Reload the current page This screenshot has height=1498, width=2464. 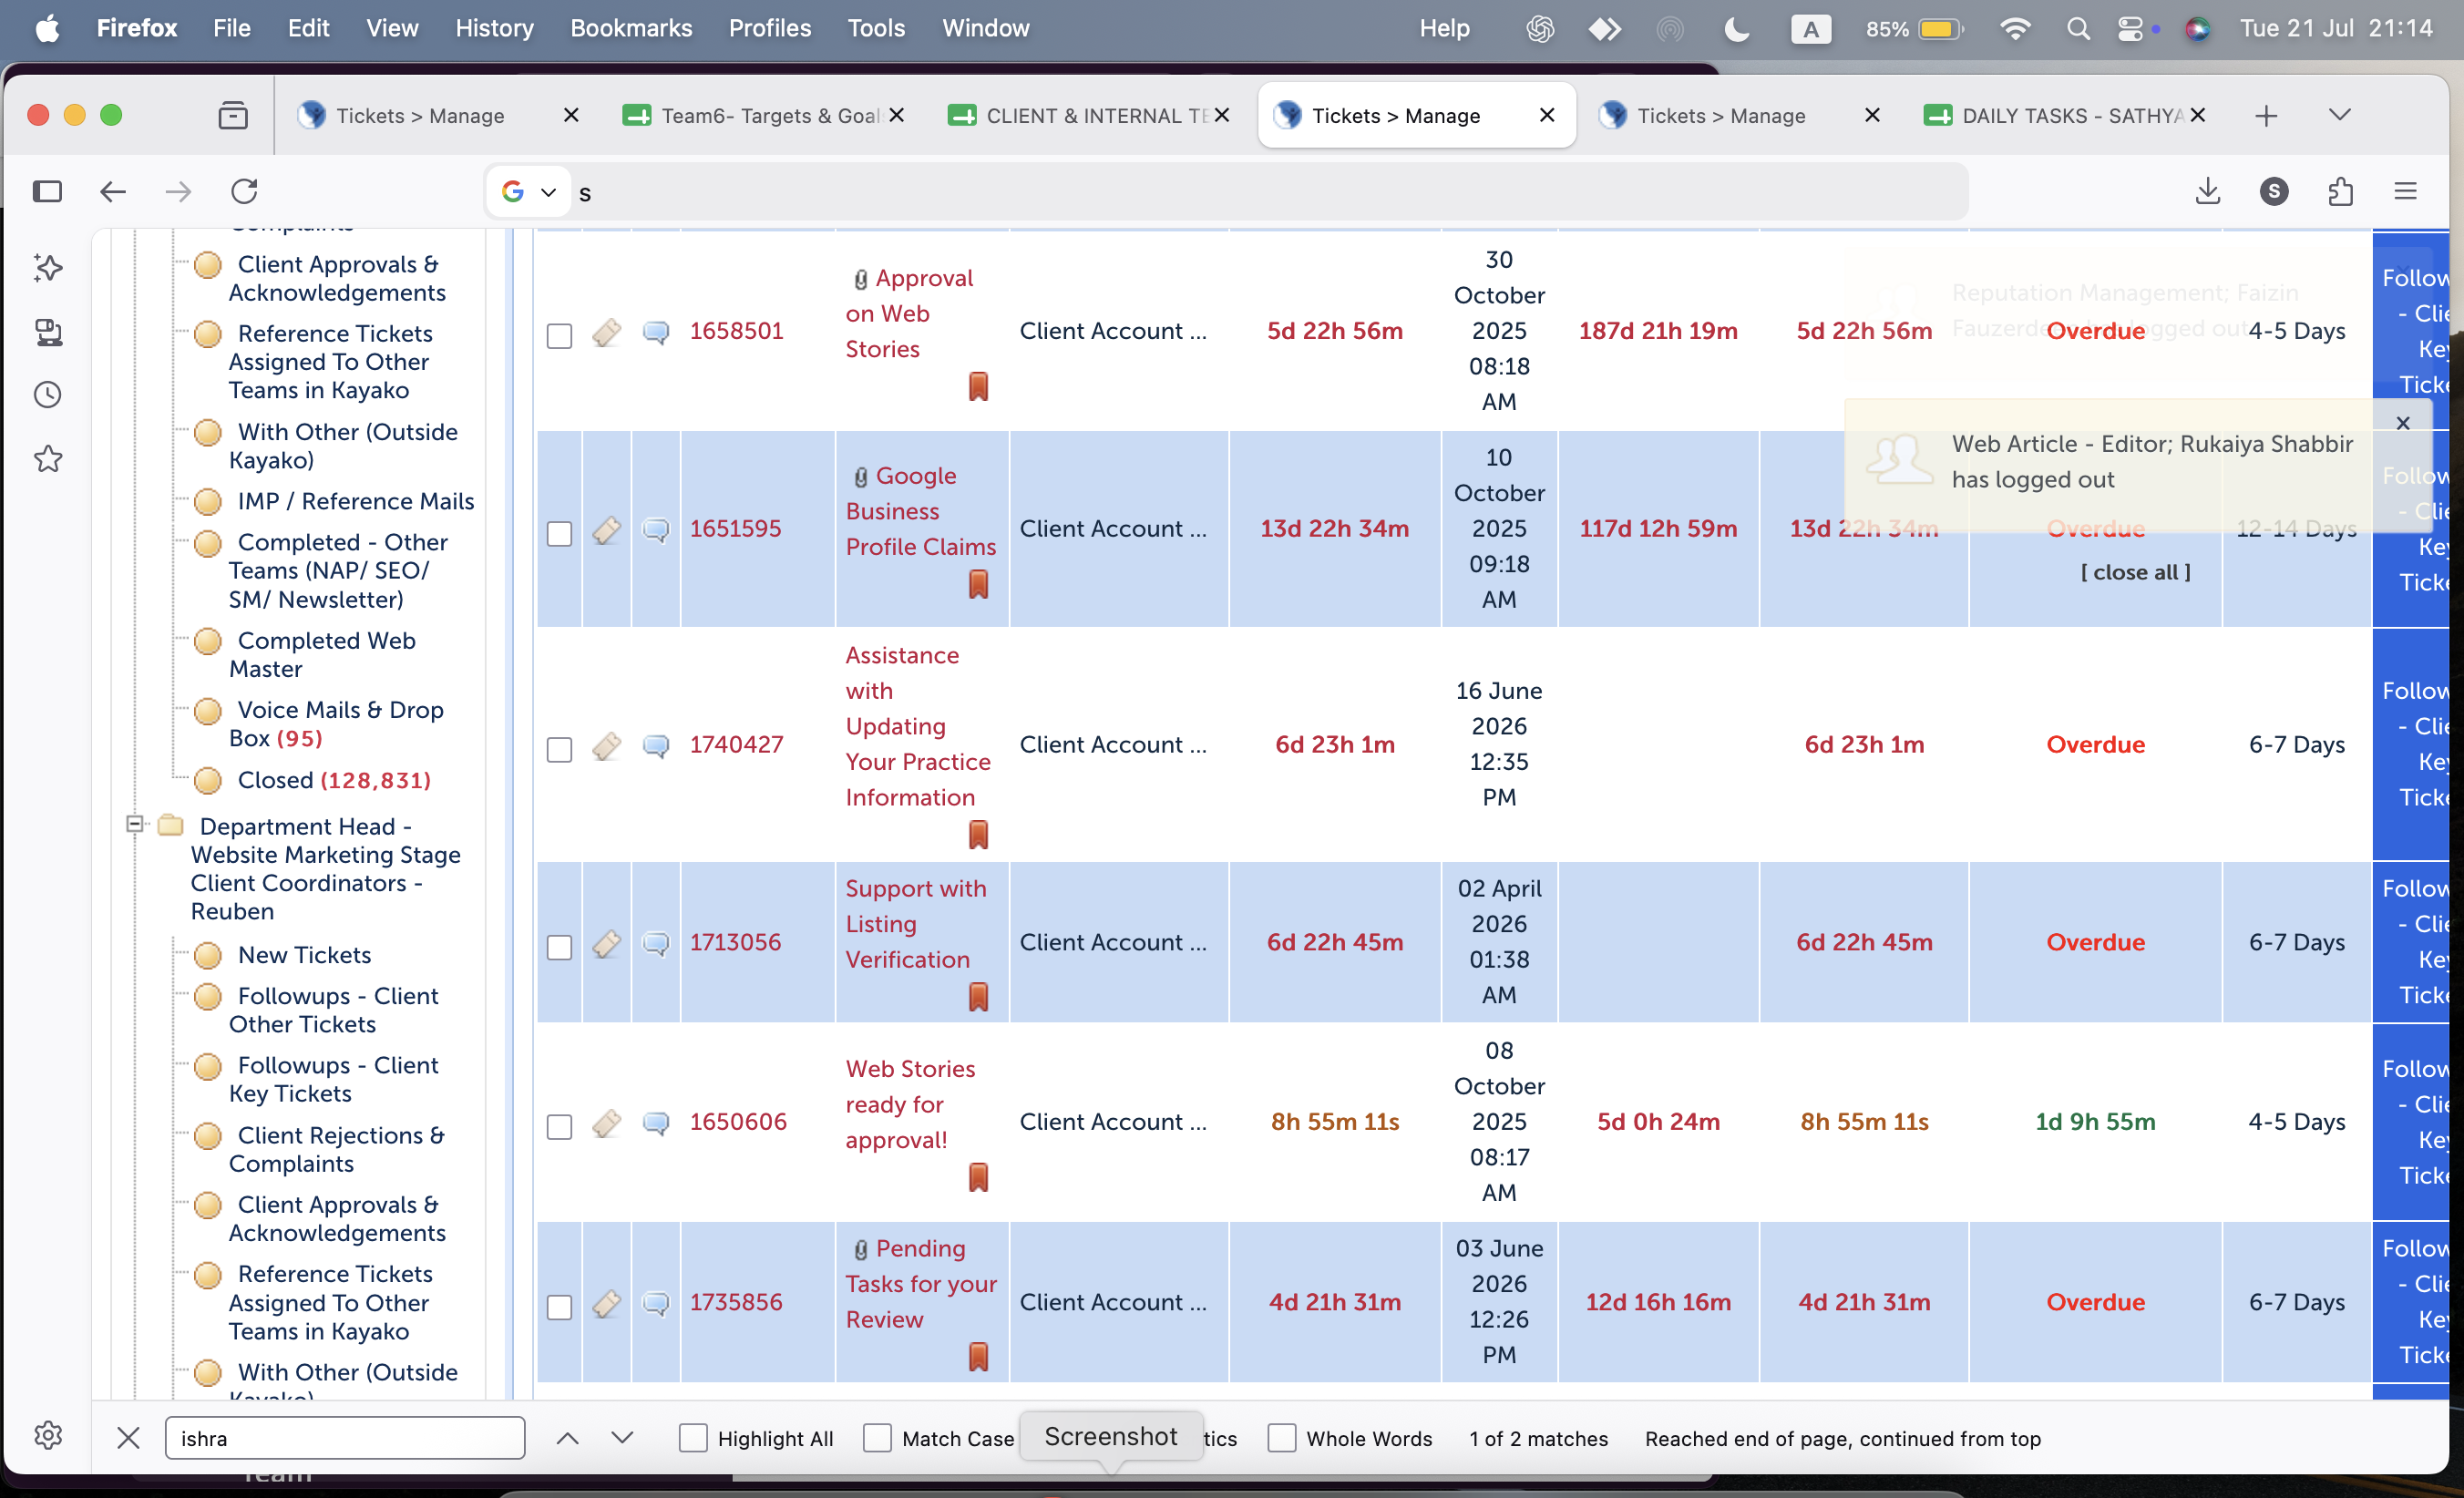245,191
